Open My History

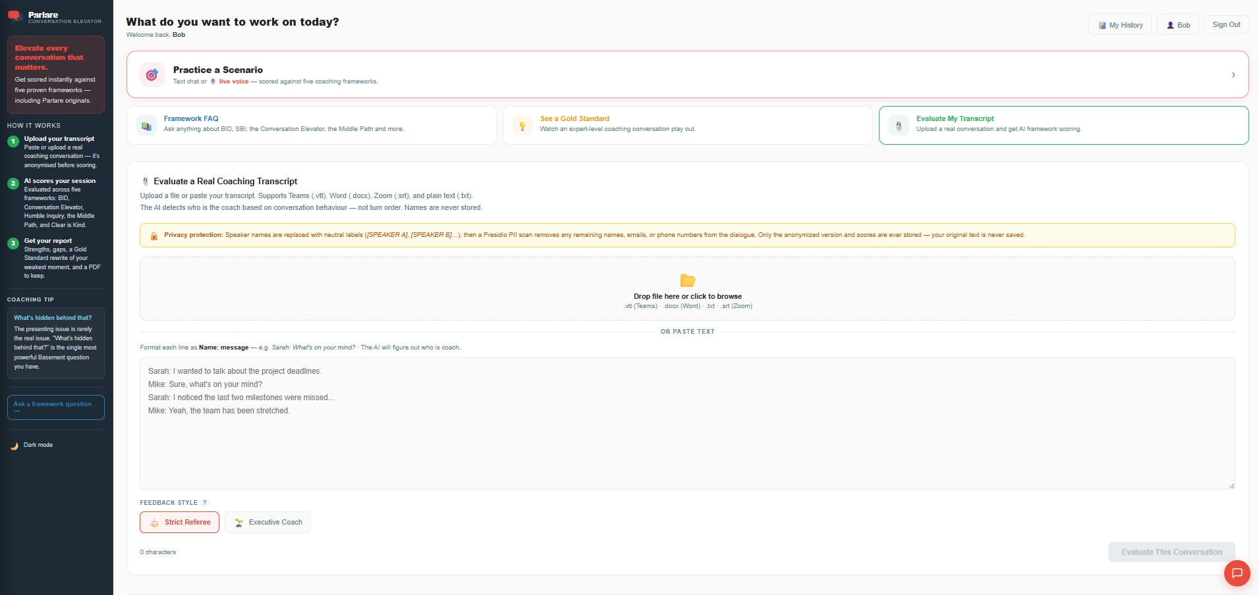(1120, 25)
